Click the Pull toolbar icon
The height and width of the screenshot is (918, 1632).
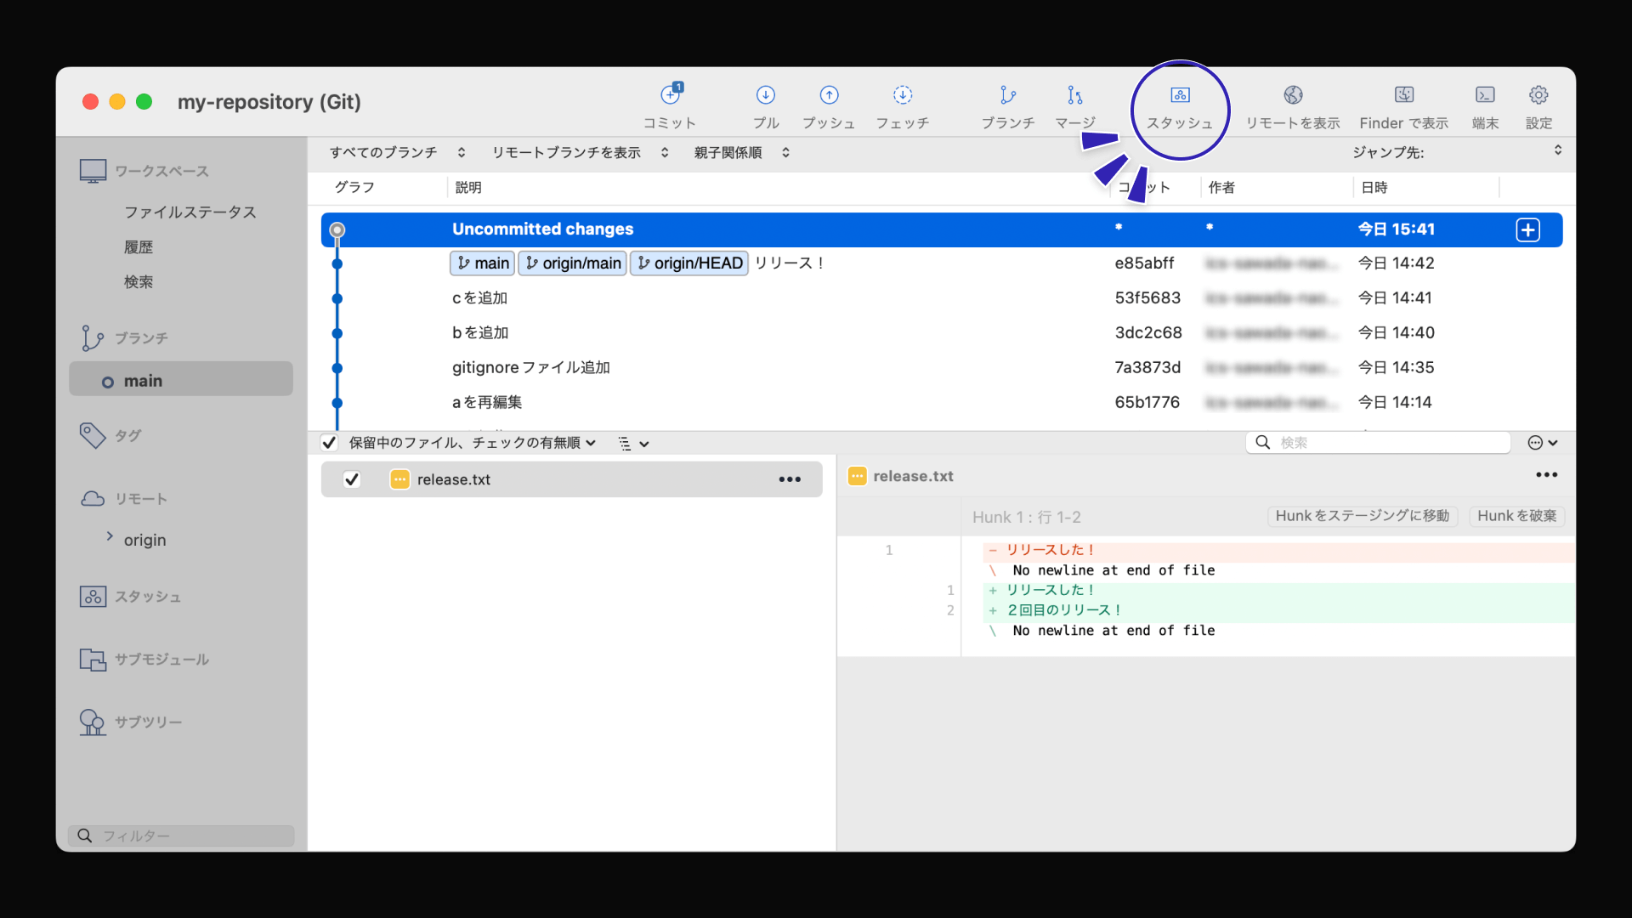pos(765,94)
